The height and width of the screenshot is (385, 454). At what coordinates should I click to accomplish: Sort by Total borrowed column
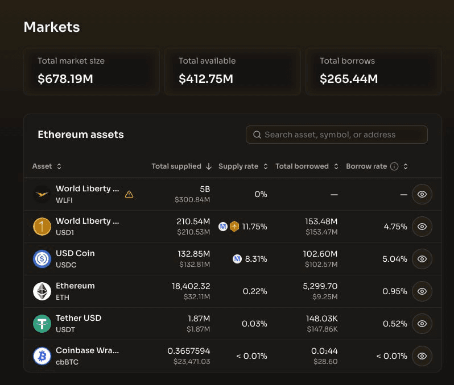tap(307, 166)
